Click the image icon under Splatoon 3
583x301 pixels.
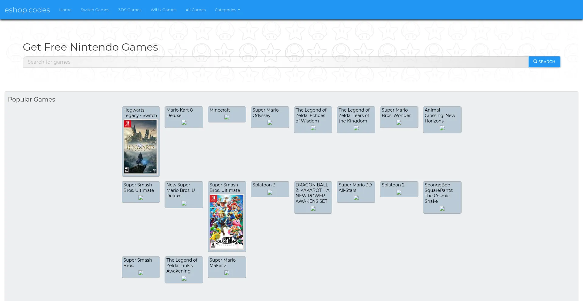270,192
